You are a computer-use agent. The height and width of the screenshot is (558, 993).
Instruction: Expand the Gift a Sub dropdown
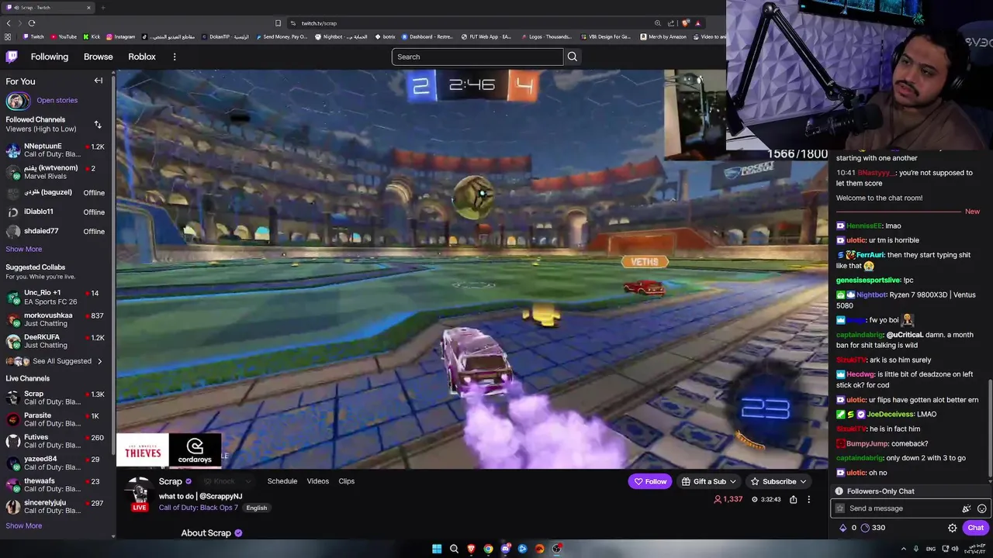coord(708,481)
